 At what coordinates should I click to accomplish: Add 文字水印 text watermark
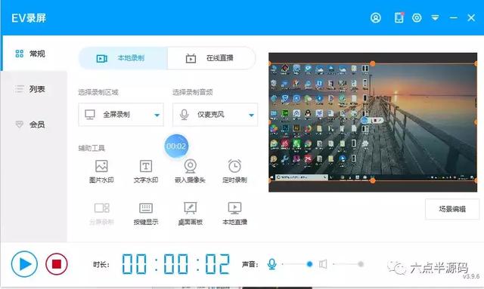coord(146,171)
